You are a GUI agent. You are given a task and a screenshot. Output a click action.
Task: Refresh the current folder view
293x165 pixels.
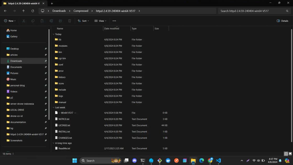click(x=33, y=11)
